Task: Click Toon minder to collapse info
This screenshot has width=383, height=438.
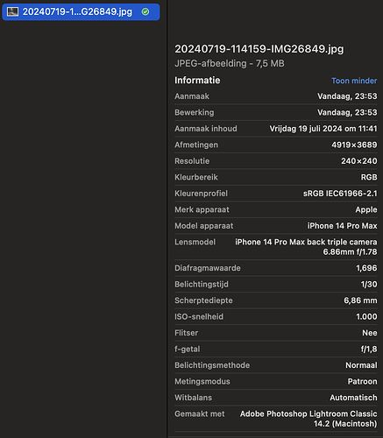Action: click(354, 81)
